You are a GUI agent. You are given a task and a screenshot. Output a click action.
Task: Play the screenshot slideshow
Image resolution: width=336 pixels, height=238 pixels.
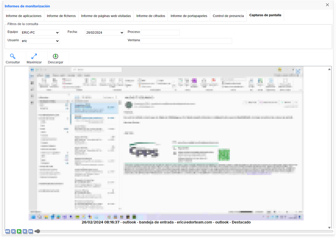(x=19, y=231)
